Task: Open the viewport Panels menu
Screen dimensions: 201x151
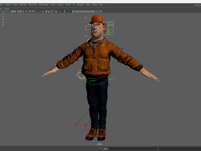Action: 7,9
